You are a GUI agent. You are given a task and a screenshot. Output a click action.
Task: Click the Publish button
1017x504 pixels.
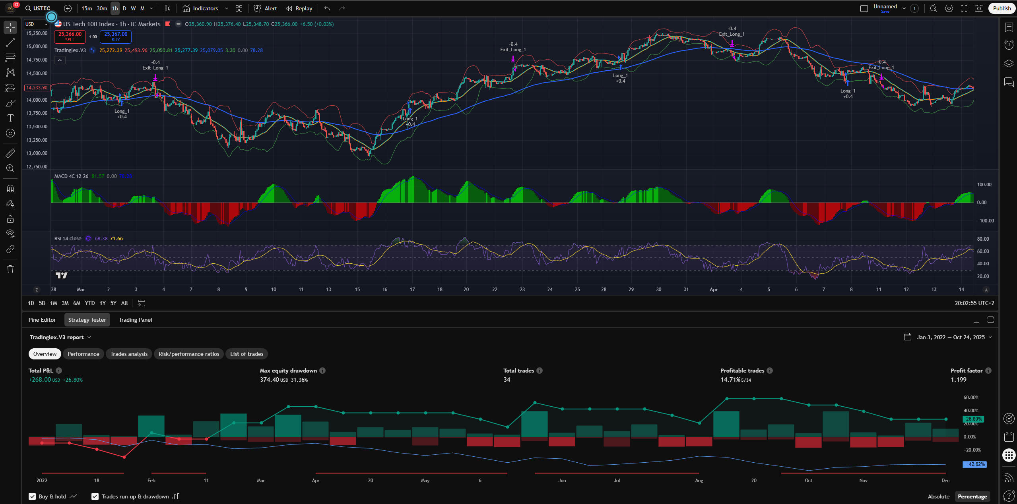[x=1001, y=8]
